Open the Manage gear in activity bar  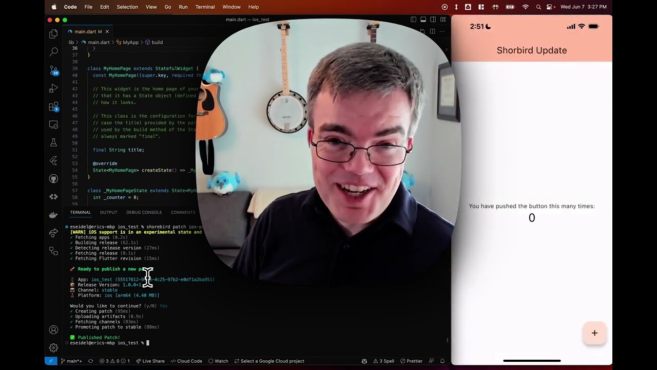coord(53,348)
